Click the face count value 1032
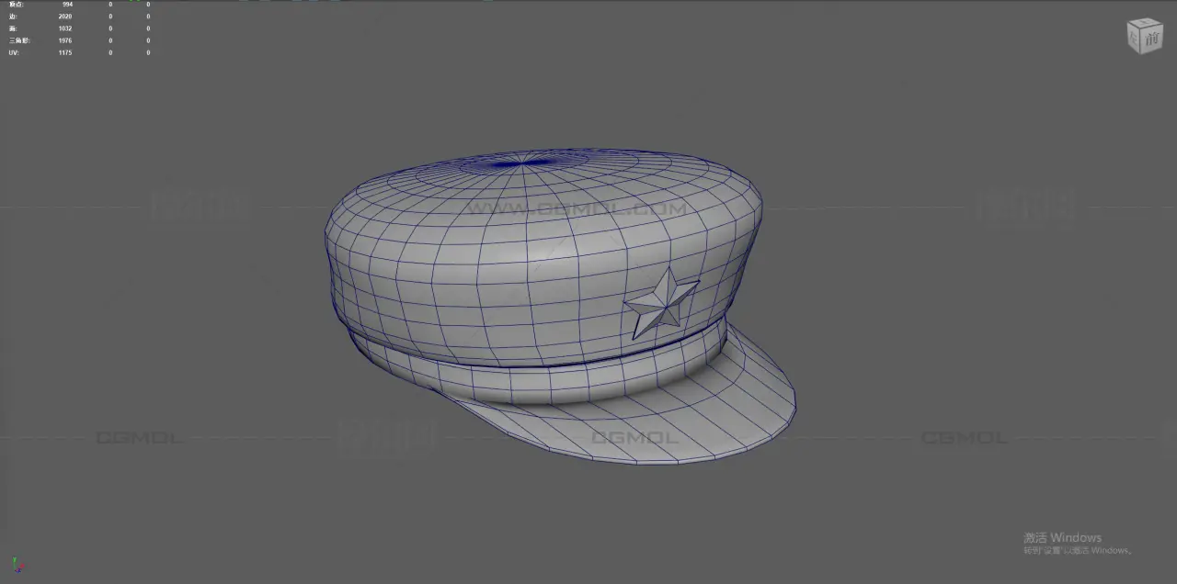The height and width of the screenshot is (584, 1177). [65, 28]
